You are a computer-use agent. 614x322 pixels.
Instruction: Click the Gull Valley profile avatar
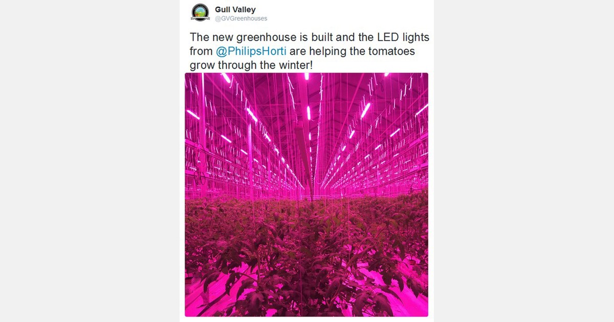point(201,12)
